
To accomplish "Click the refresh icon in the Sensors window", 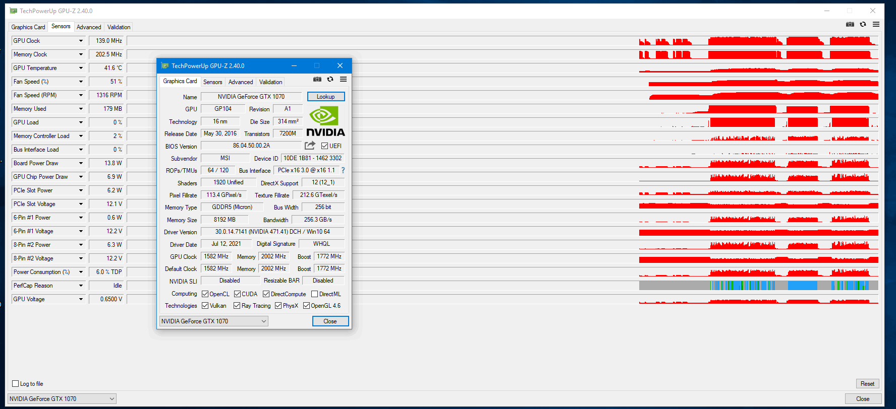I will coord(863,24).
